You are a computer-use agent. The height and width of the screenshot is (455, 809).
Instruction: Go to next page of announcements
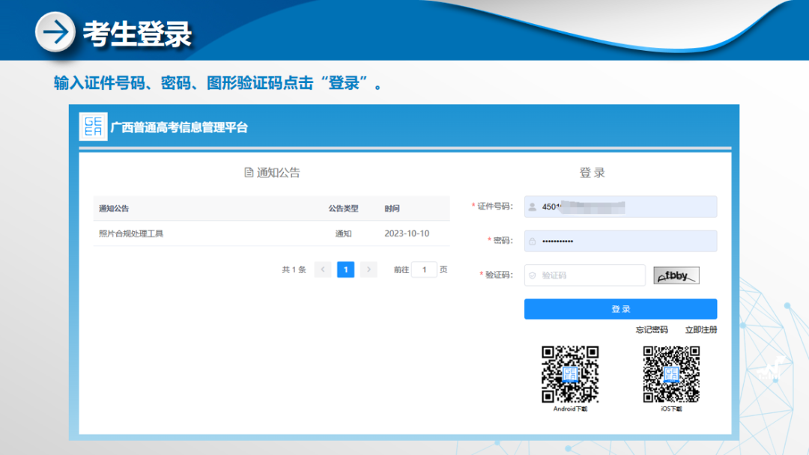(369, 269)
